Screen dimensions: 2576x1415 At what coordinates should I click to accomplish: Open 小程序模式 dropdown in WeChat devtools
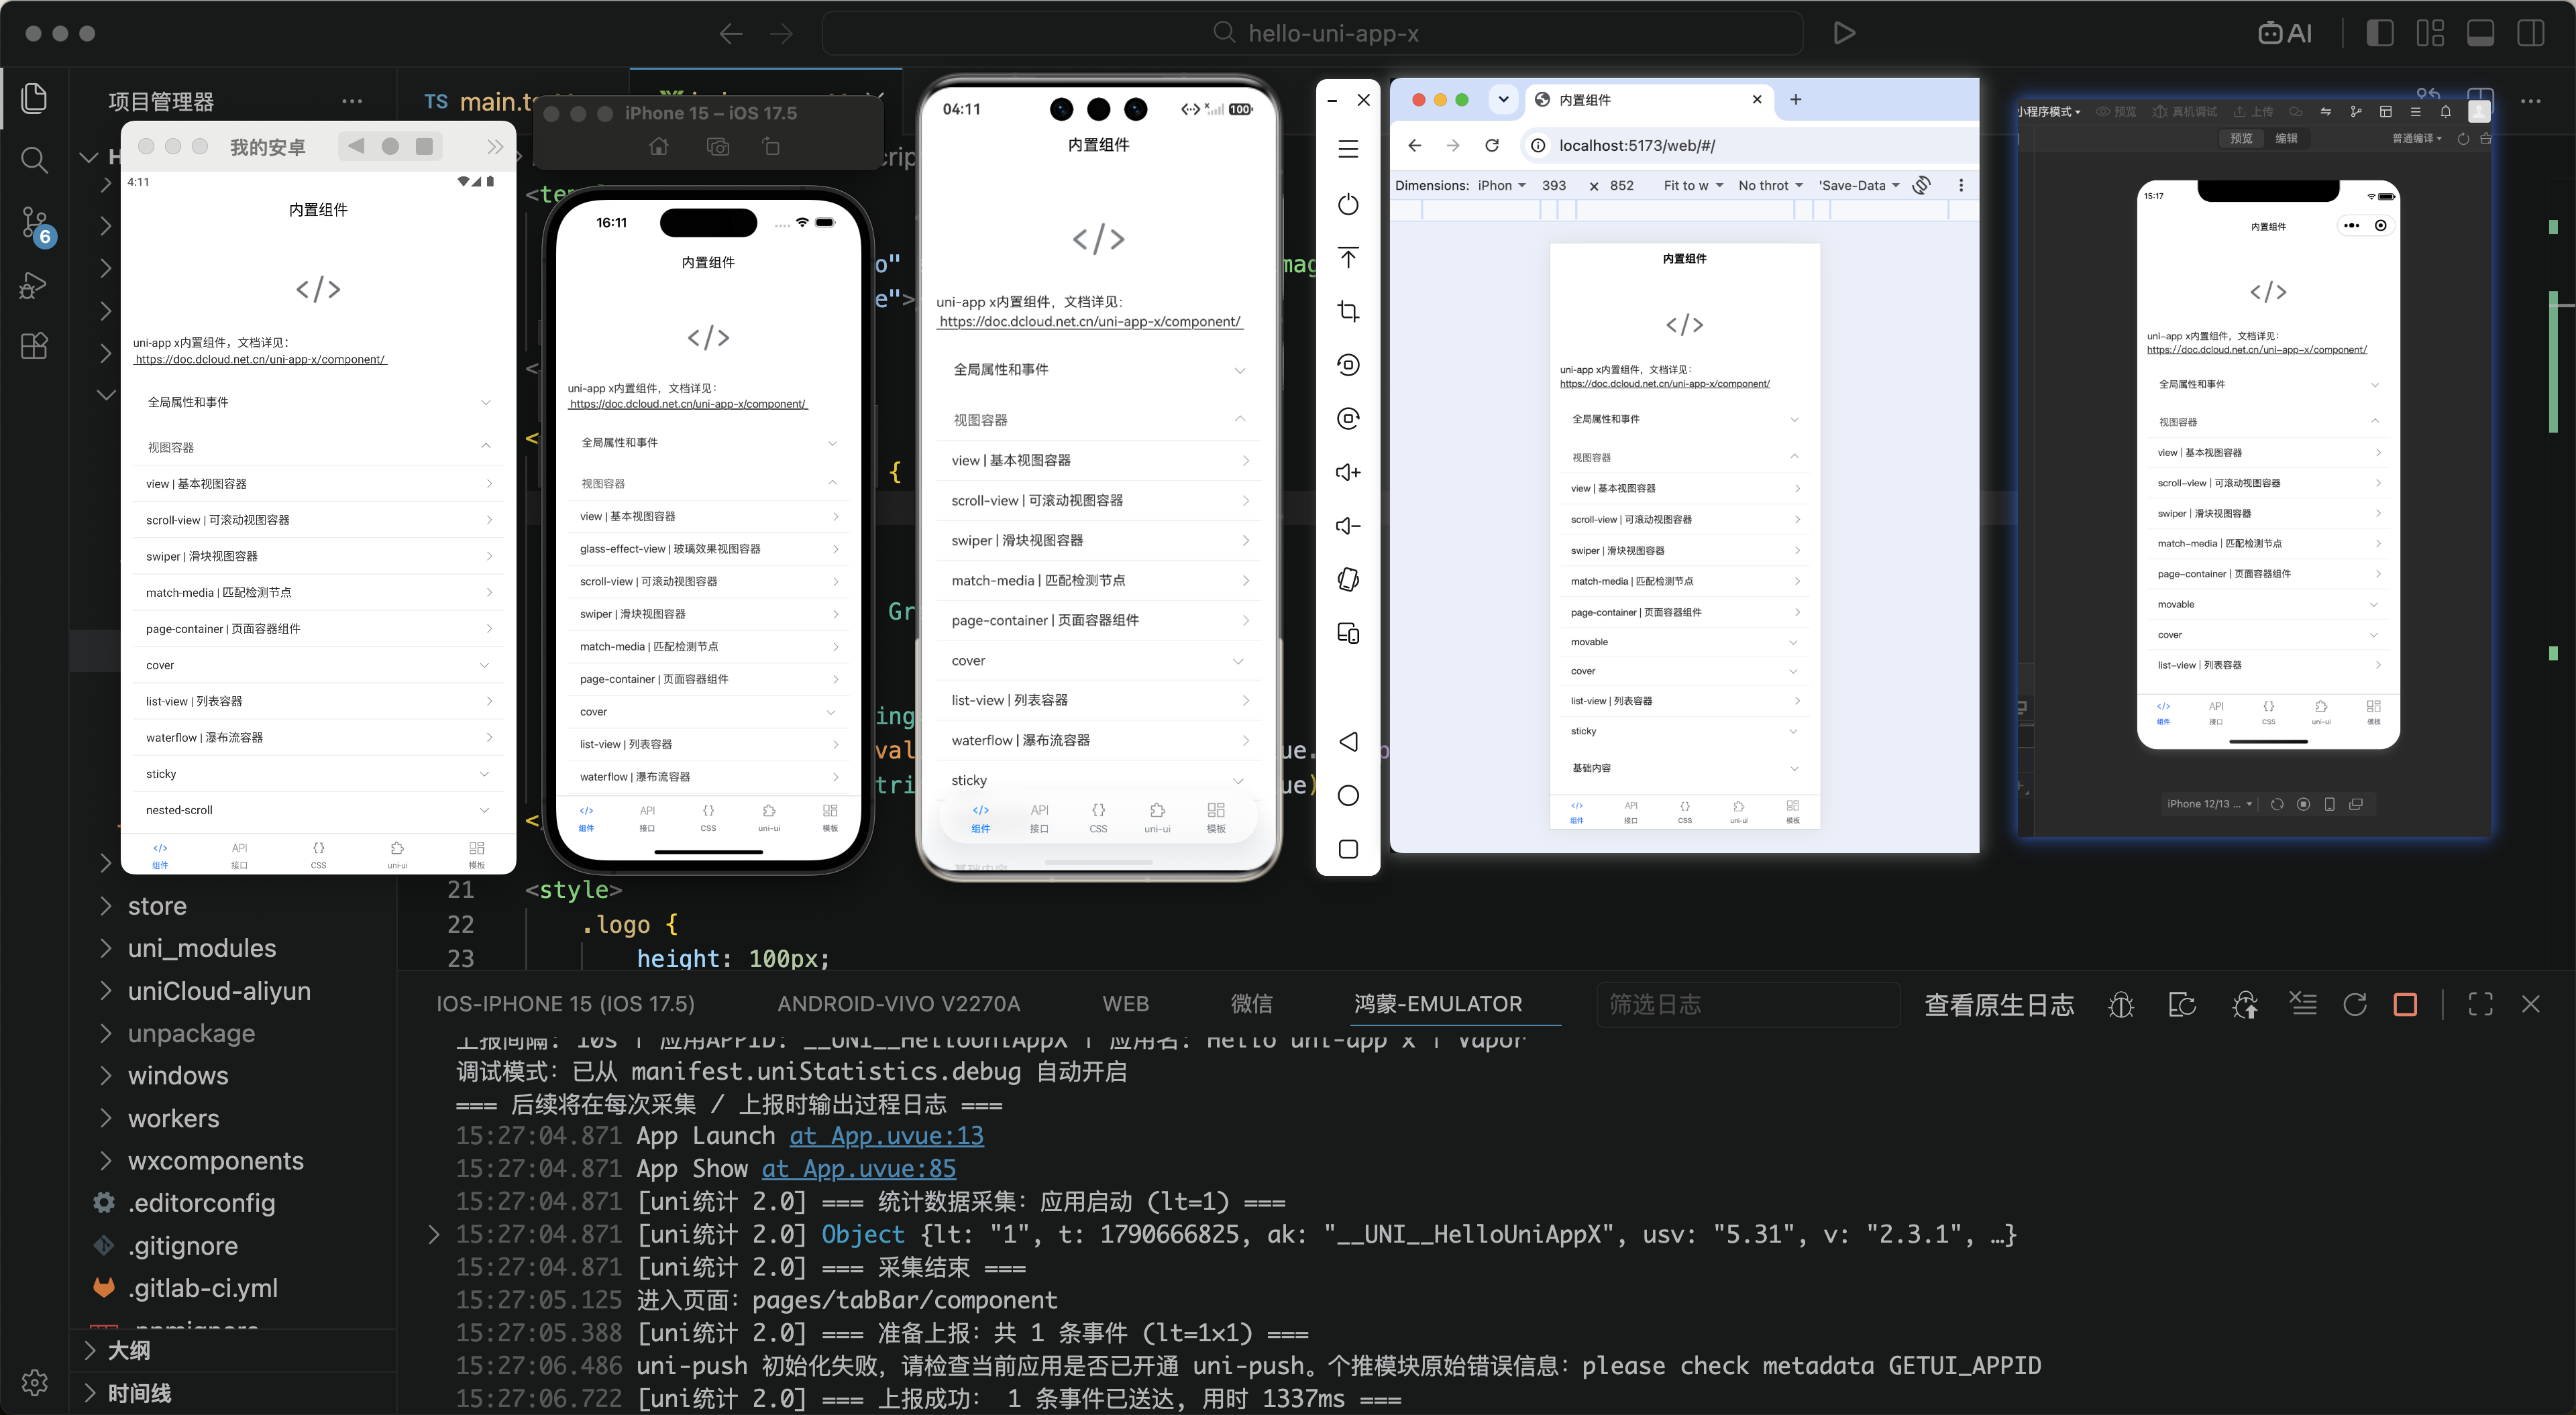click(2050, 112)
